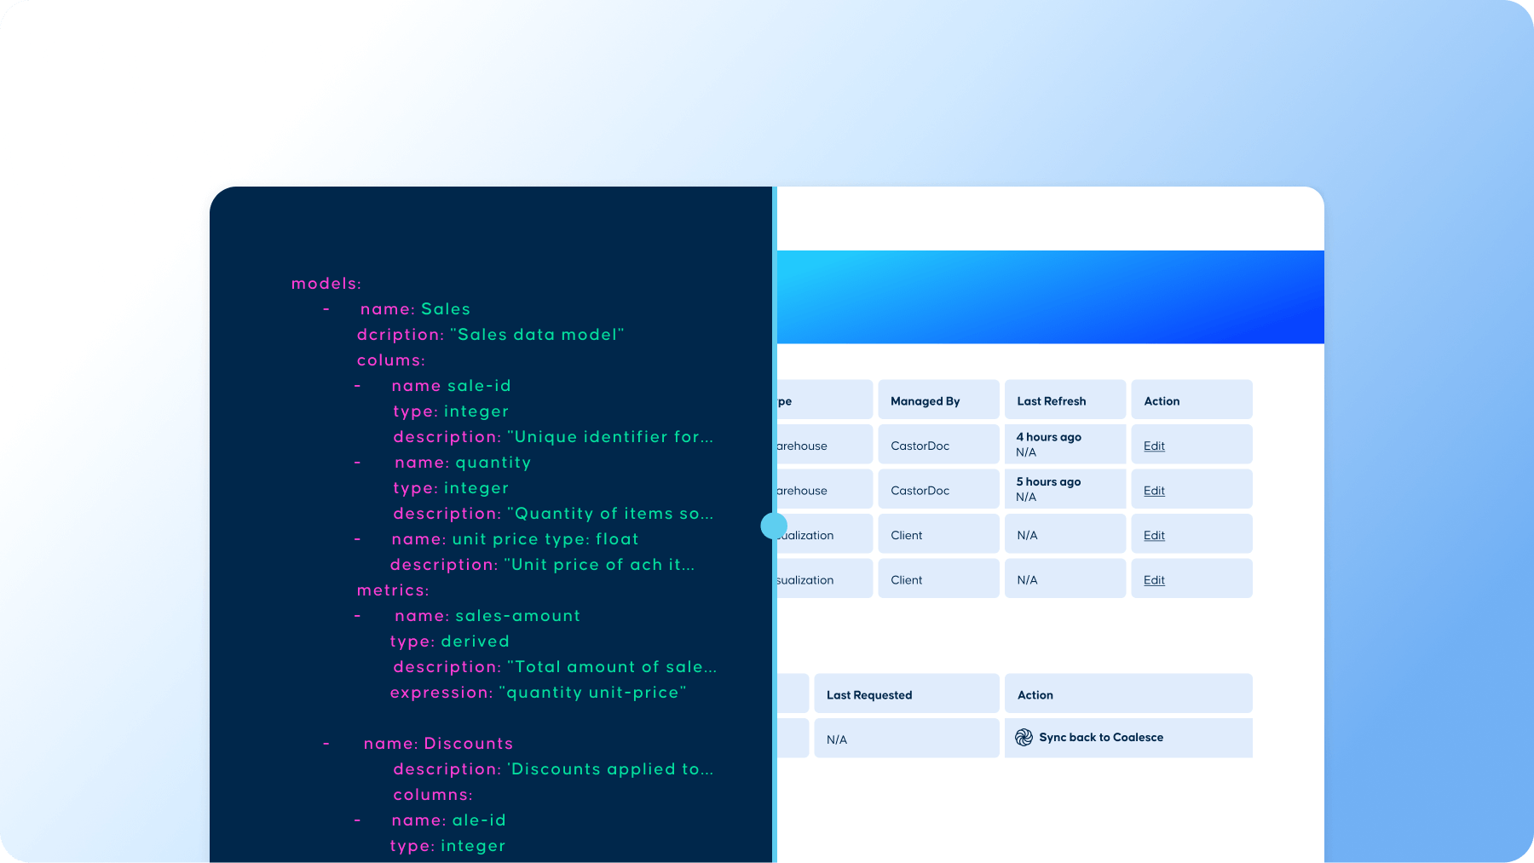This screenshot has height=863, width=1534.
Task: Click the Coalesce swirl icon
Action: click(1024, 738)
